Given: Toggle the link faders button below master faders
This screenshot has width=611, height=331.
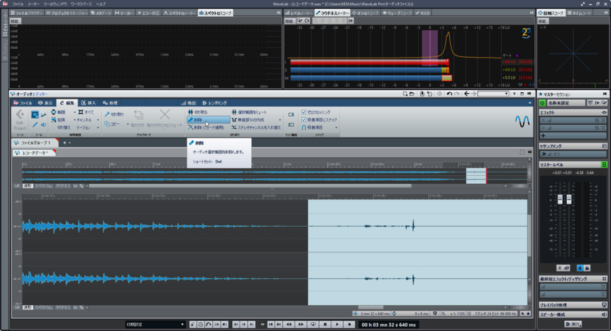Looking at the screenshot, I should 567,268.
